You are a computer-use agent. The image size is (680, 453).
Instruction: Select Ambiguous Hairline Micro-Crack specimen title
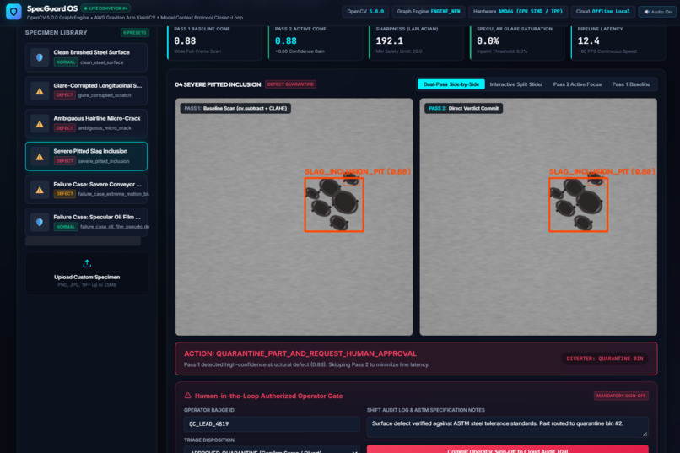tap(97, 118)
